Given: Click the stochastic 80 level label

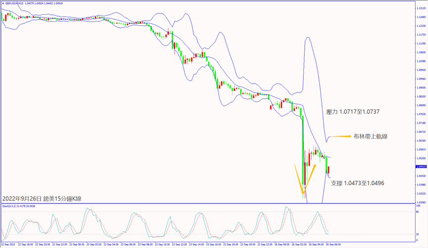Looking at the screenshot, I should point(419,212).
